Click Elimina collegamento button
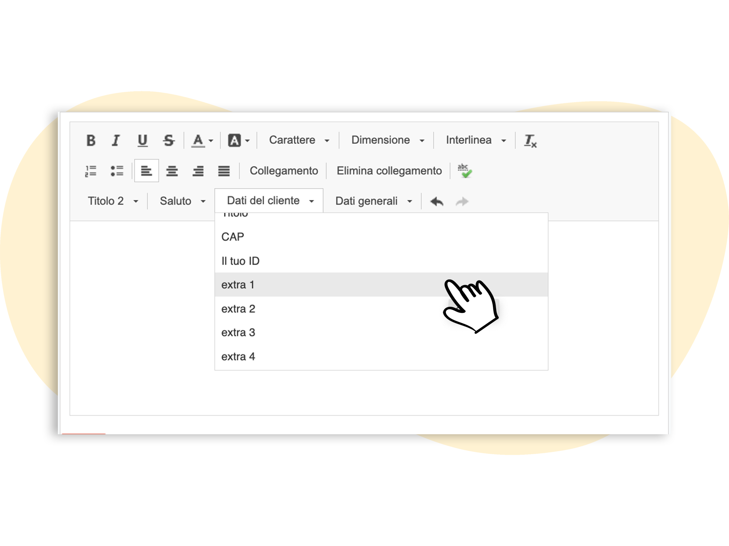Image resolution: width=729 pixels, height=546 pixels. (x=389, y=171)
